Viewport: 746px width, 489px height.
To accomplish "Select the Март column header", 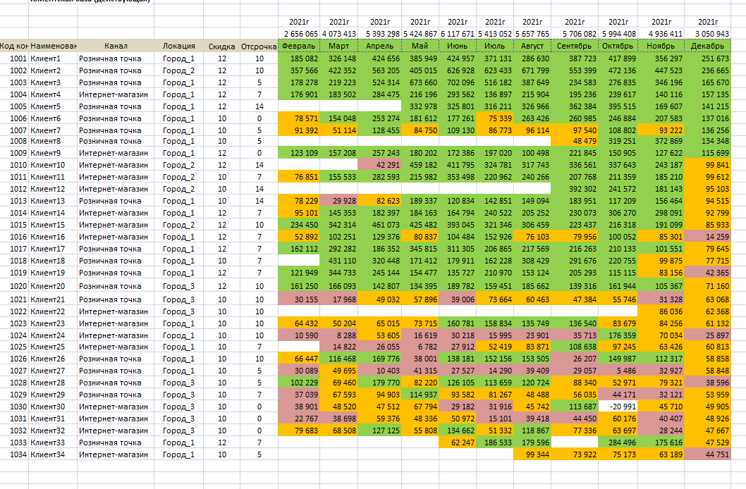I will coord(338,46).
